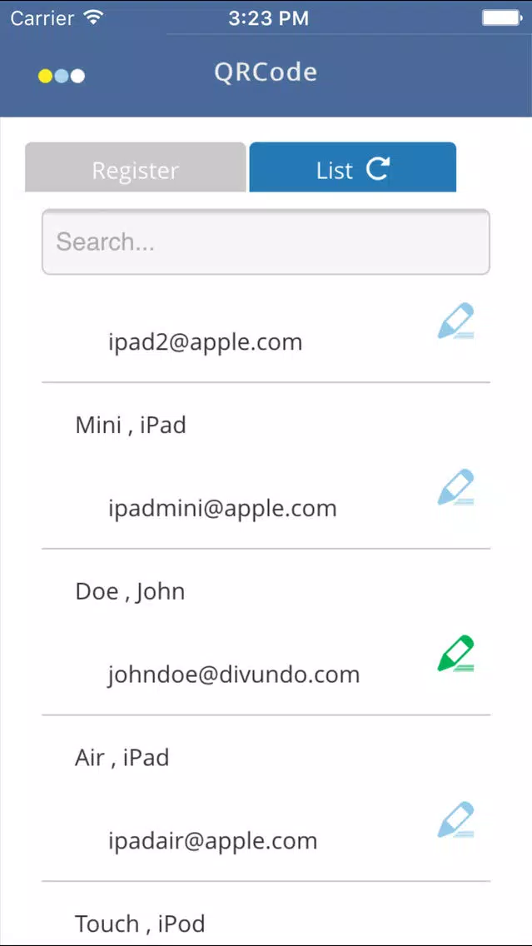Open the three-dot menu icon
The image size is (532, 946).
point(62,76)
